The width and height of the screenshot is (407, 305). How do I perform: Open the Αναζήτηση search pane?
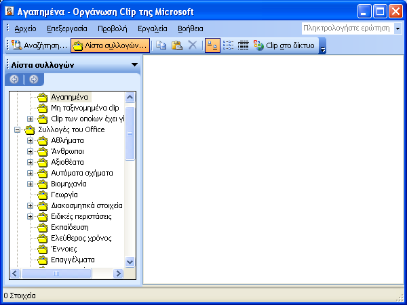coord(39,45)
